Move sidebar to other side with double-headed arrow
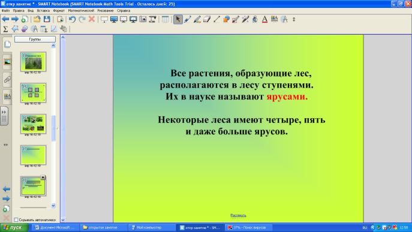Image resolution: width=412 pixels, height=232 pixels. click(x=5, y=144)
